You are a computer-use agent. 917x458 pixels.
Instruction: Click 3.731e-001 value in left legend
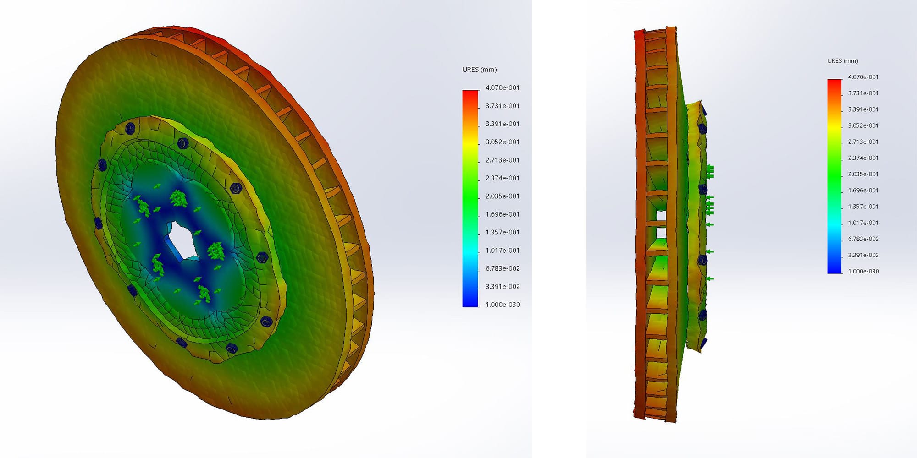coord(503,106)
